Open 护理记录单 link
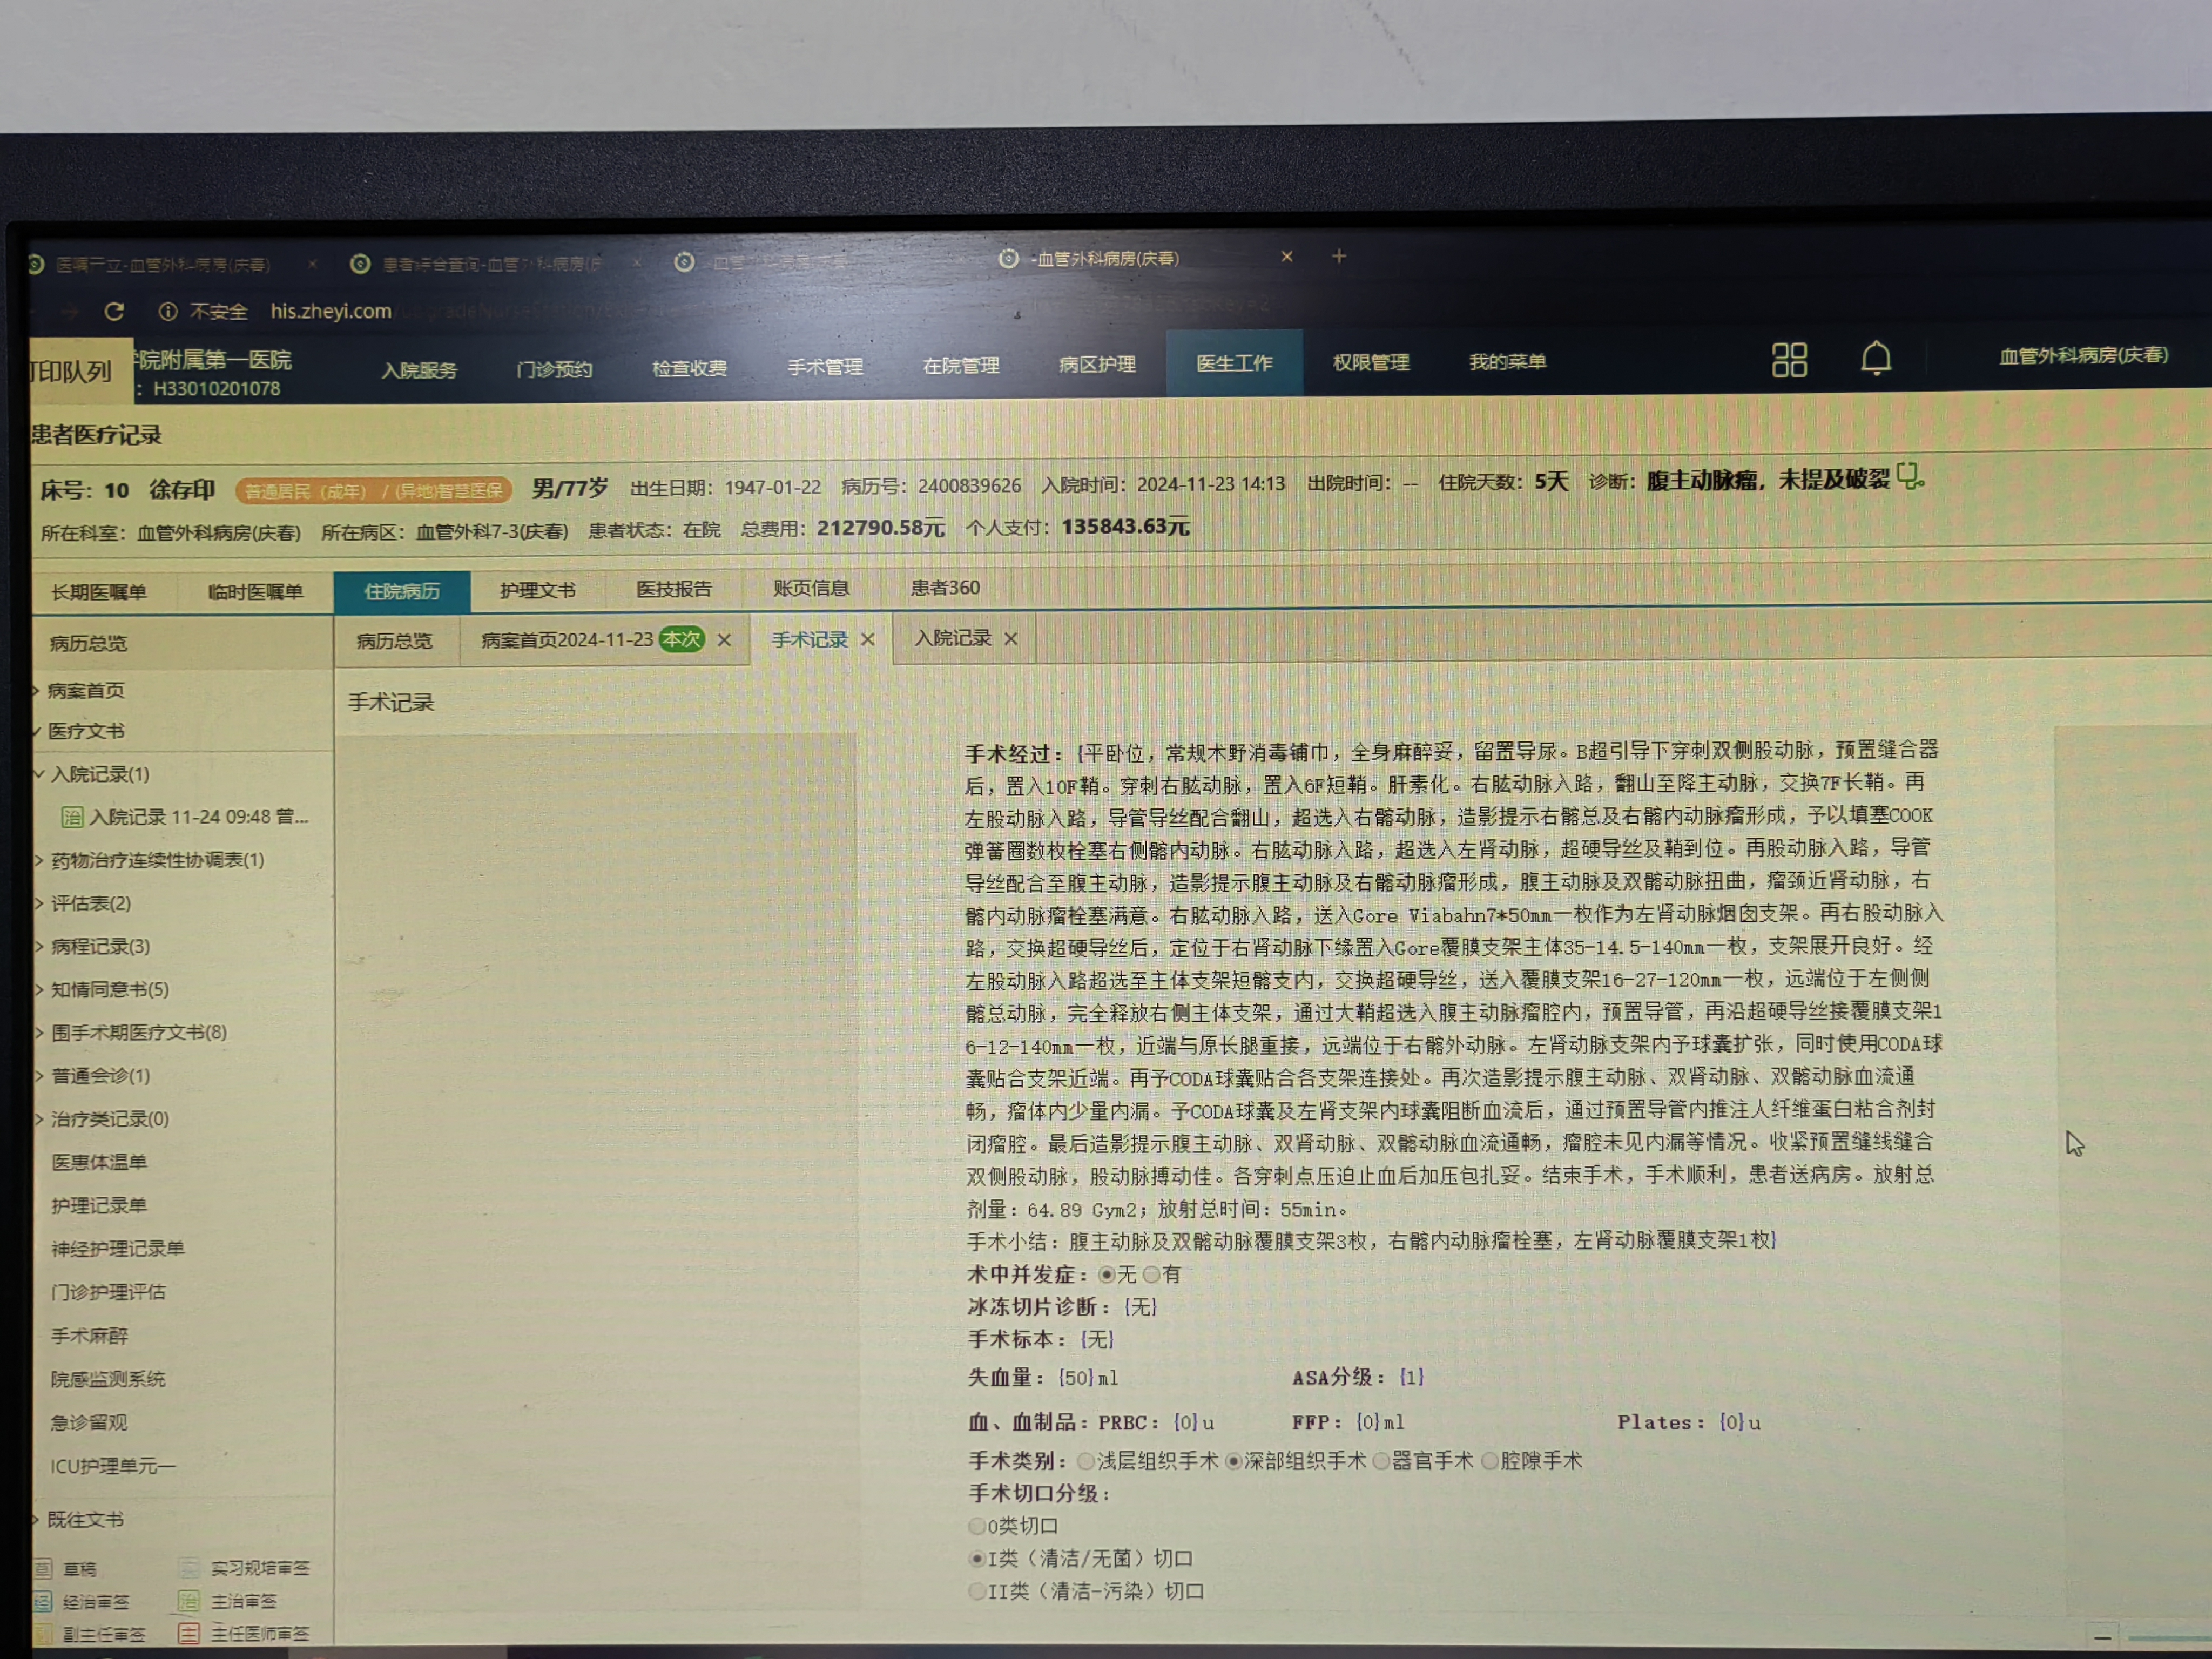This screenshot has width=2212, height=1659. coord(99,1206)
